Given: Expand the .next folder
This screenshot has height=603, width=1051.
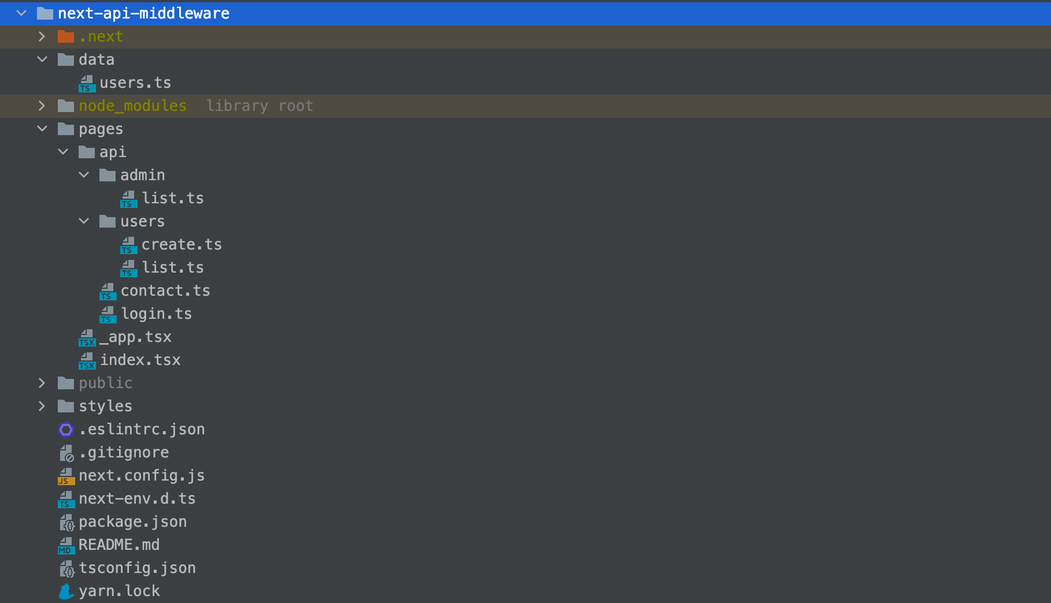Looking at the screenshot, I should pos(42,36).
